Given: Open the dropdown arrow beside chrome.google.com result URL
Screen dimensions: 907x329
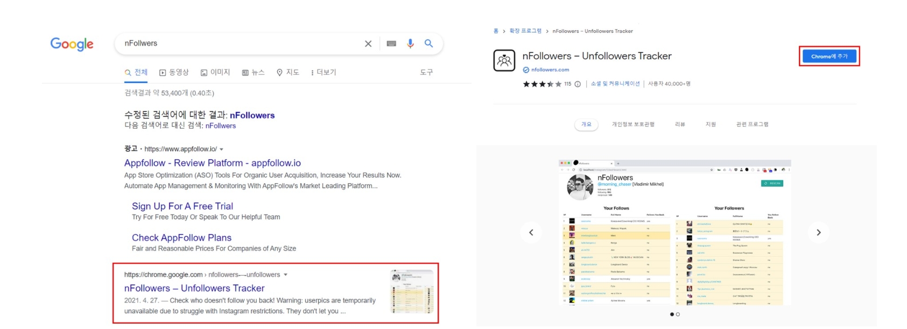Looking at the screenshot, I should pos(285,275).
